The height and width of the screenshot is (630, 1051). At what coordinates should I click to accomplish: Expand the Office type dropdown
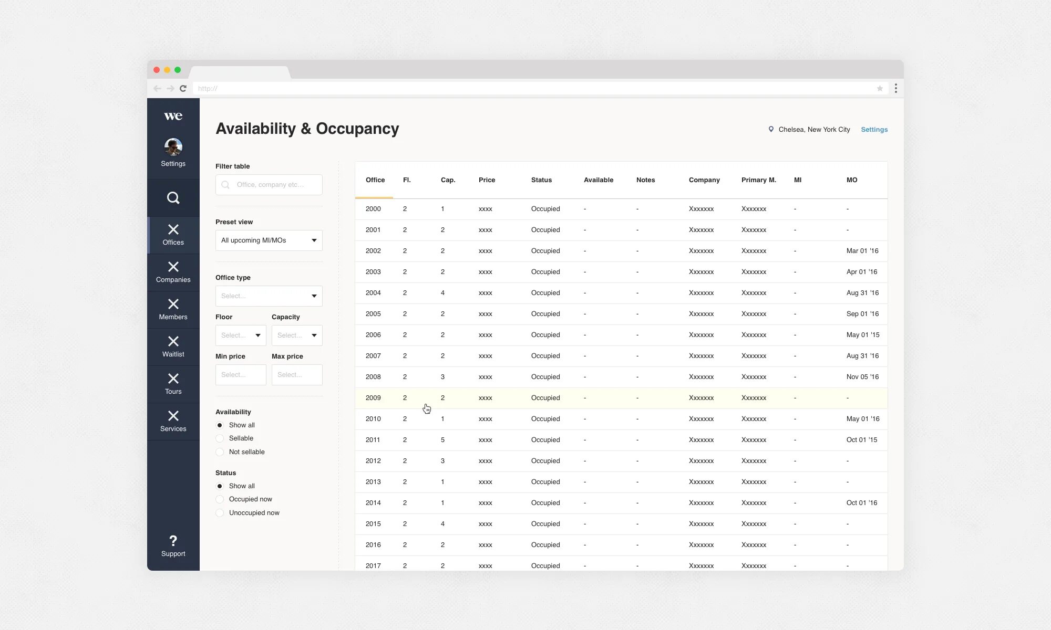point(269,296)
